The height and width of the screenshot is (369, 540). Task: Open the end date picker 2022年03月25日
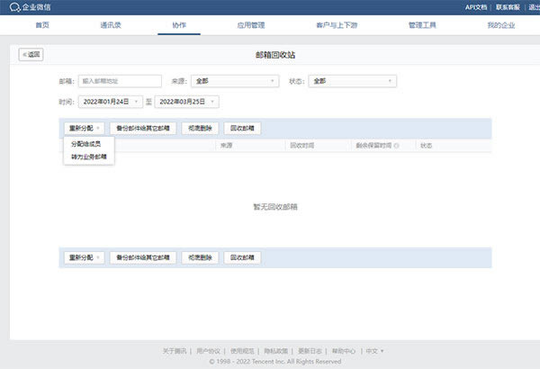pos(186,102)
